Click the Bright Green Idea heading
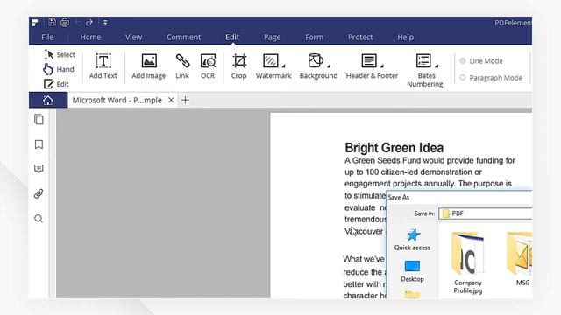Viewport: 561px width, 315px height. (394, 148)
